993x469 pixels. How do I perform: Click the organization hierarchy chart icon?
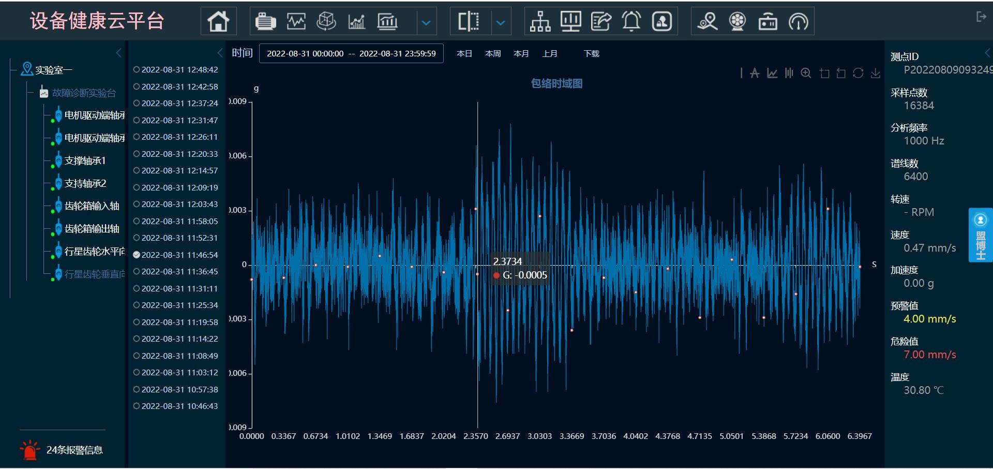[540, 22]
